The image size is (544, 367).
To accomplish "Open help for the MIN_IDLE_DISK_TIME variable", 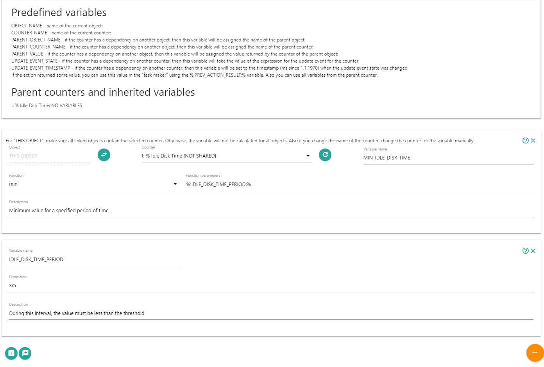I will [525, 141].
